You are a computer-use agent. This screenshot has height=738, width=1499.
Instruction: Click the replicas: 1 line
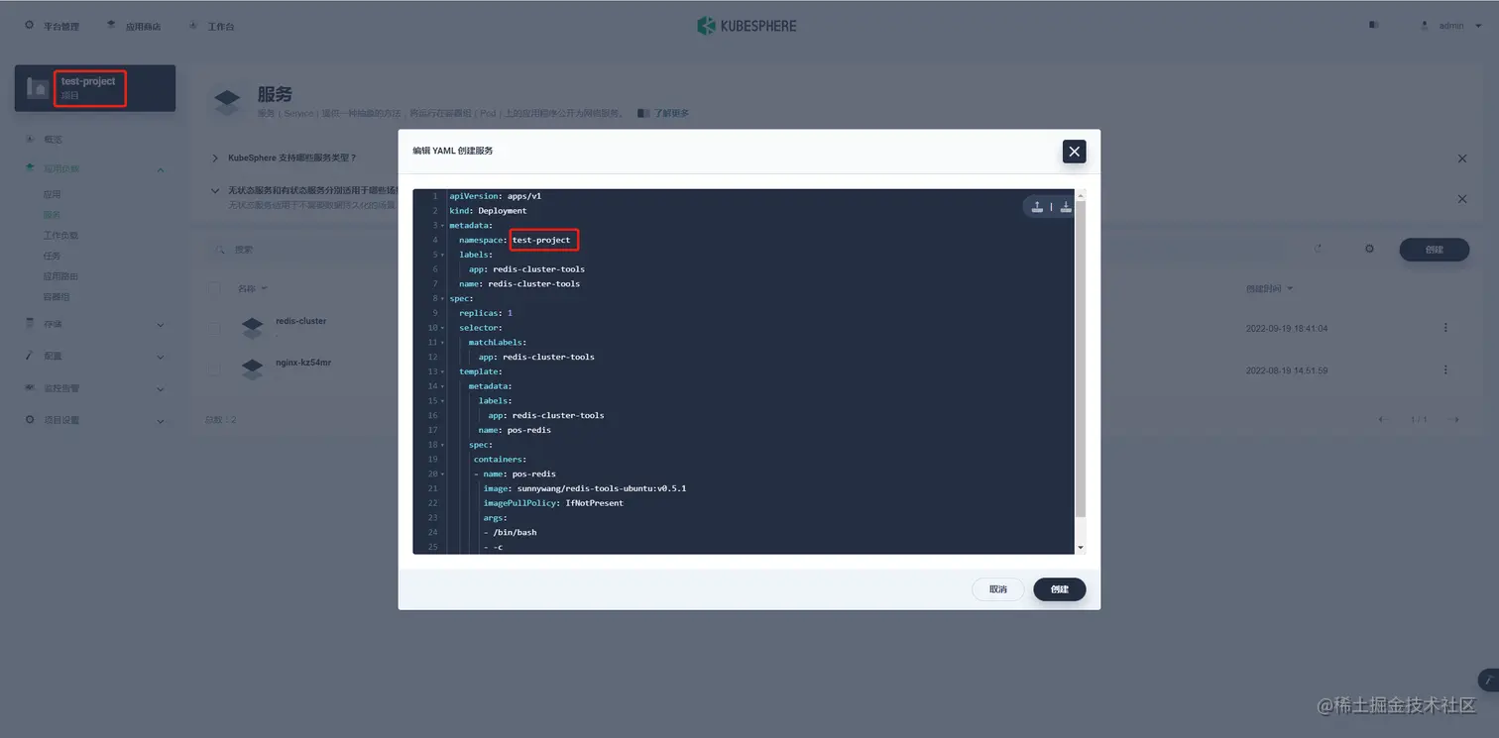(486, 313)
